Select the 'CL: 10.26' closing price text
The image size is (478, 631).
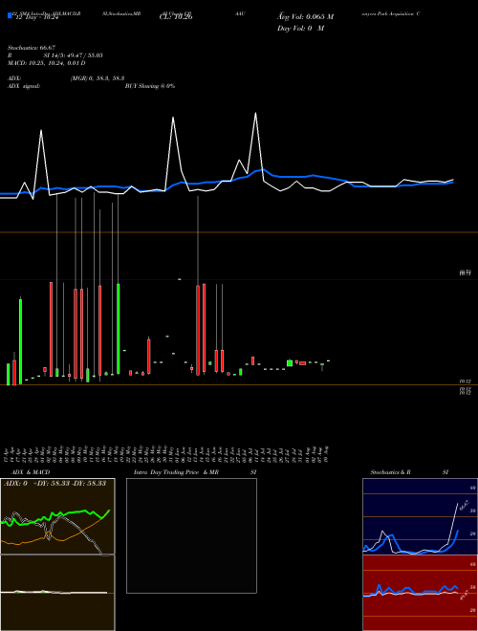pyautogui.click(x=176, y=17)
